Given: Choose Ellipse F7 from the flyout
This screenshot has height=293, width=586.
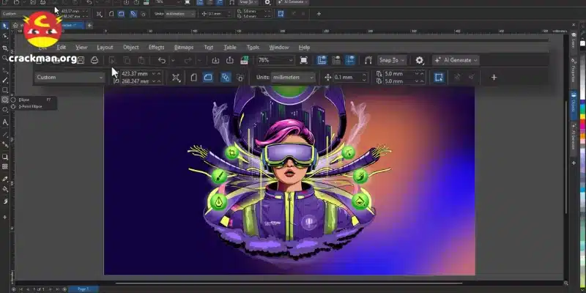Looking at the screenshot, I should click(x=33, y=100).
